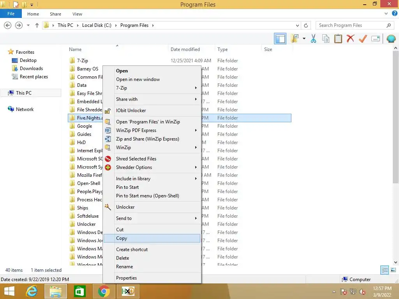The width and height of the screenshot is (399, 299).
Task: Select the Google folder
Action: [85, 126]
